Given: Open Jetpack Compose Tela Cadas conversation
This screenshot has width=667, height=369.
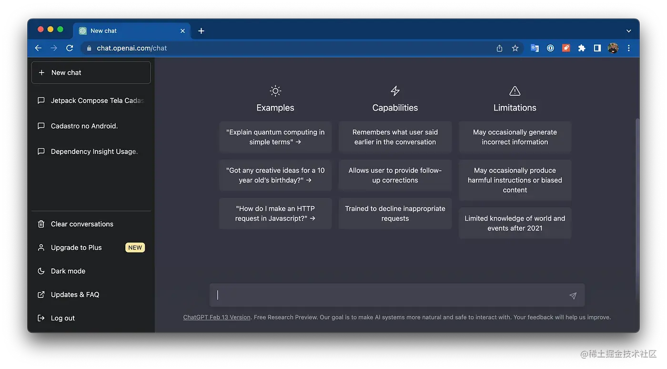Looking at the screenshot, I should pos(91,101).
